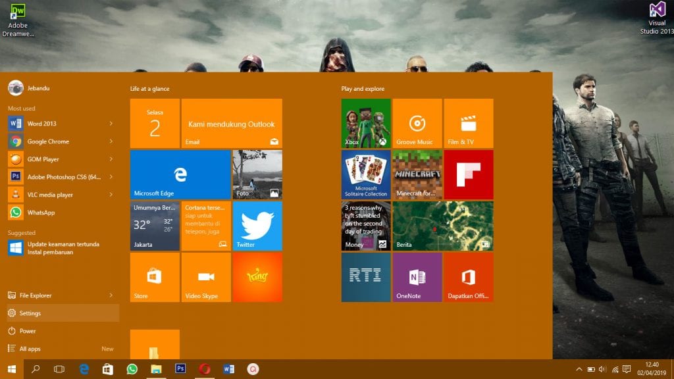Open the Store tile
Viewport: 674px width, 379px height.
pyautogui.click(x=155, y=277)
